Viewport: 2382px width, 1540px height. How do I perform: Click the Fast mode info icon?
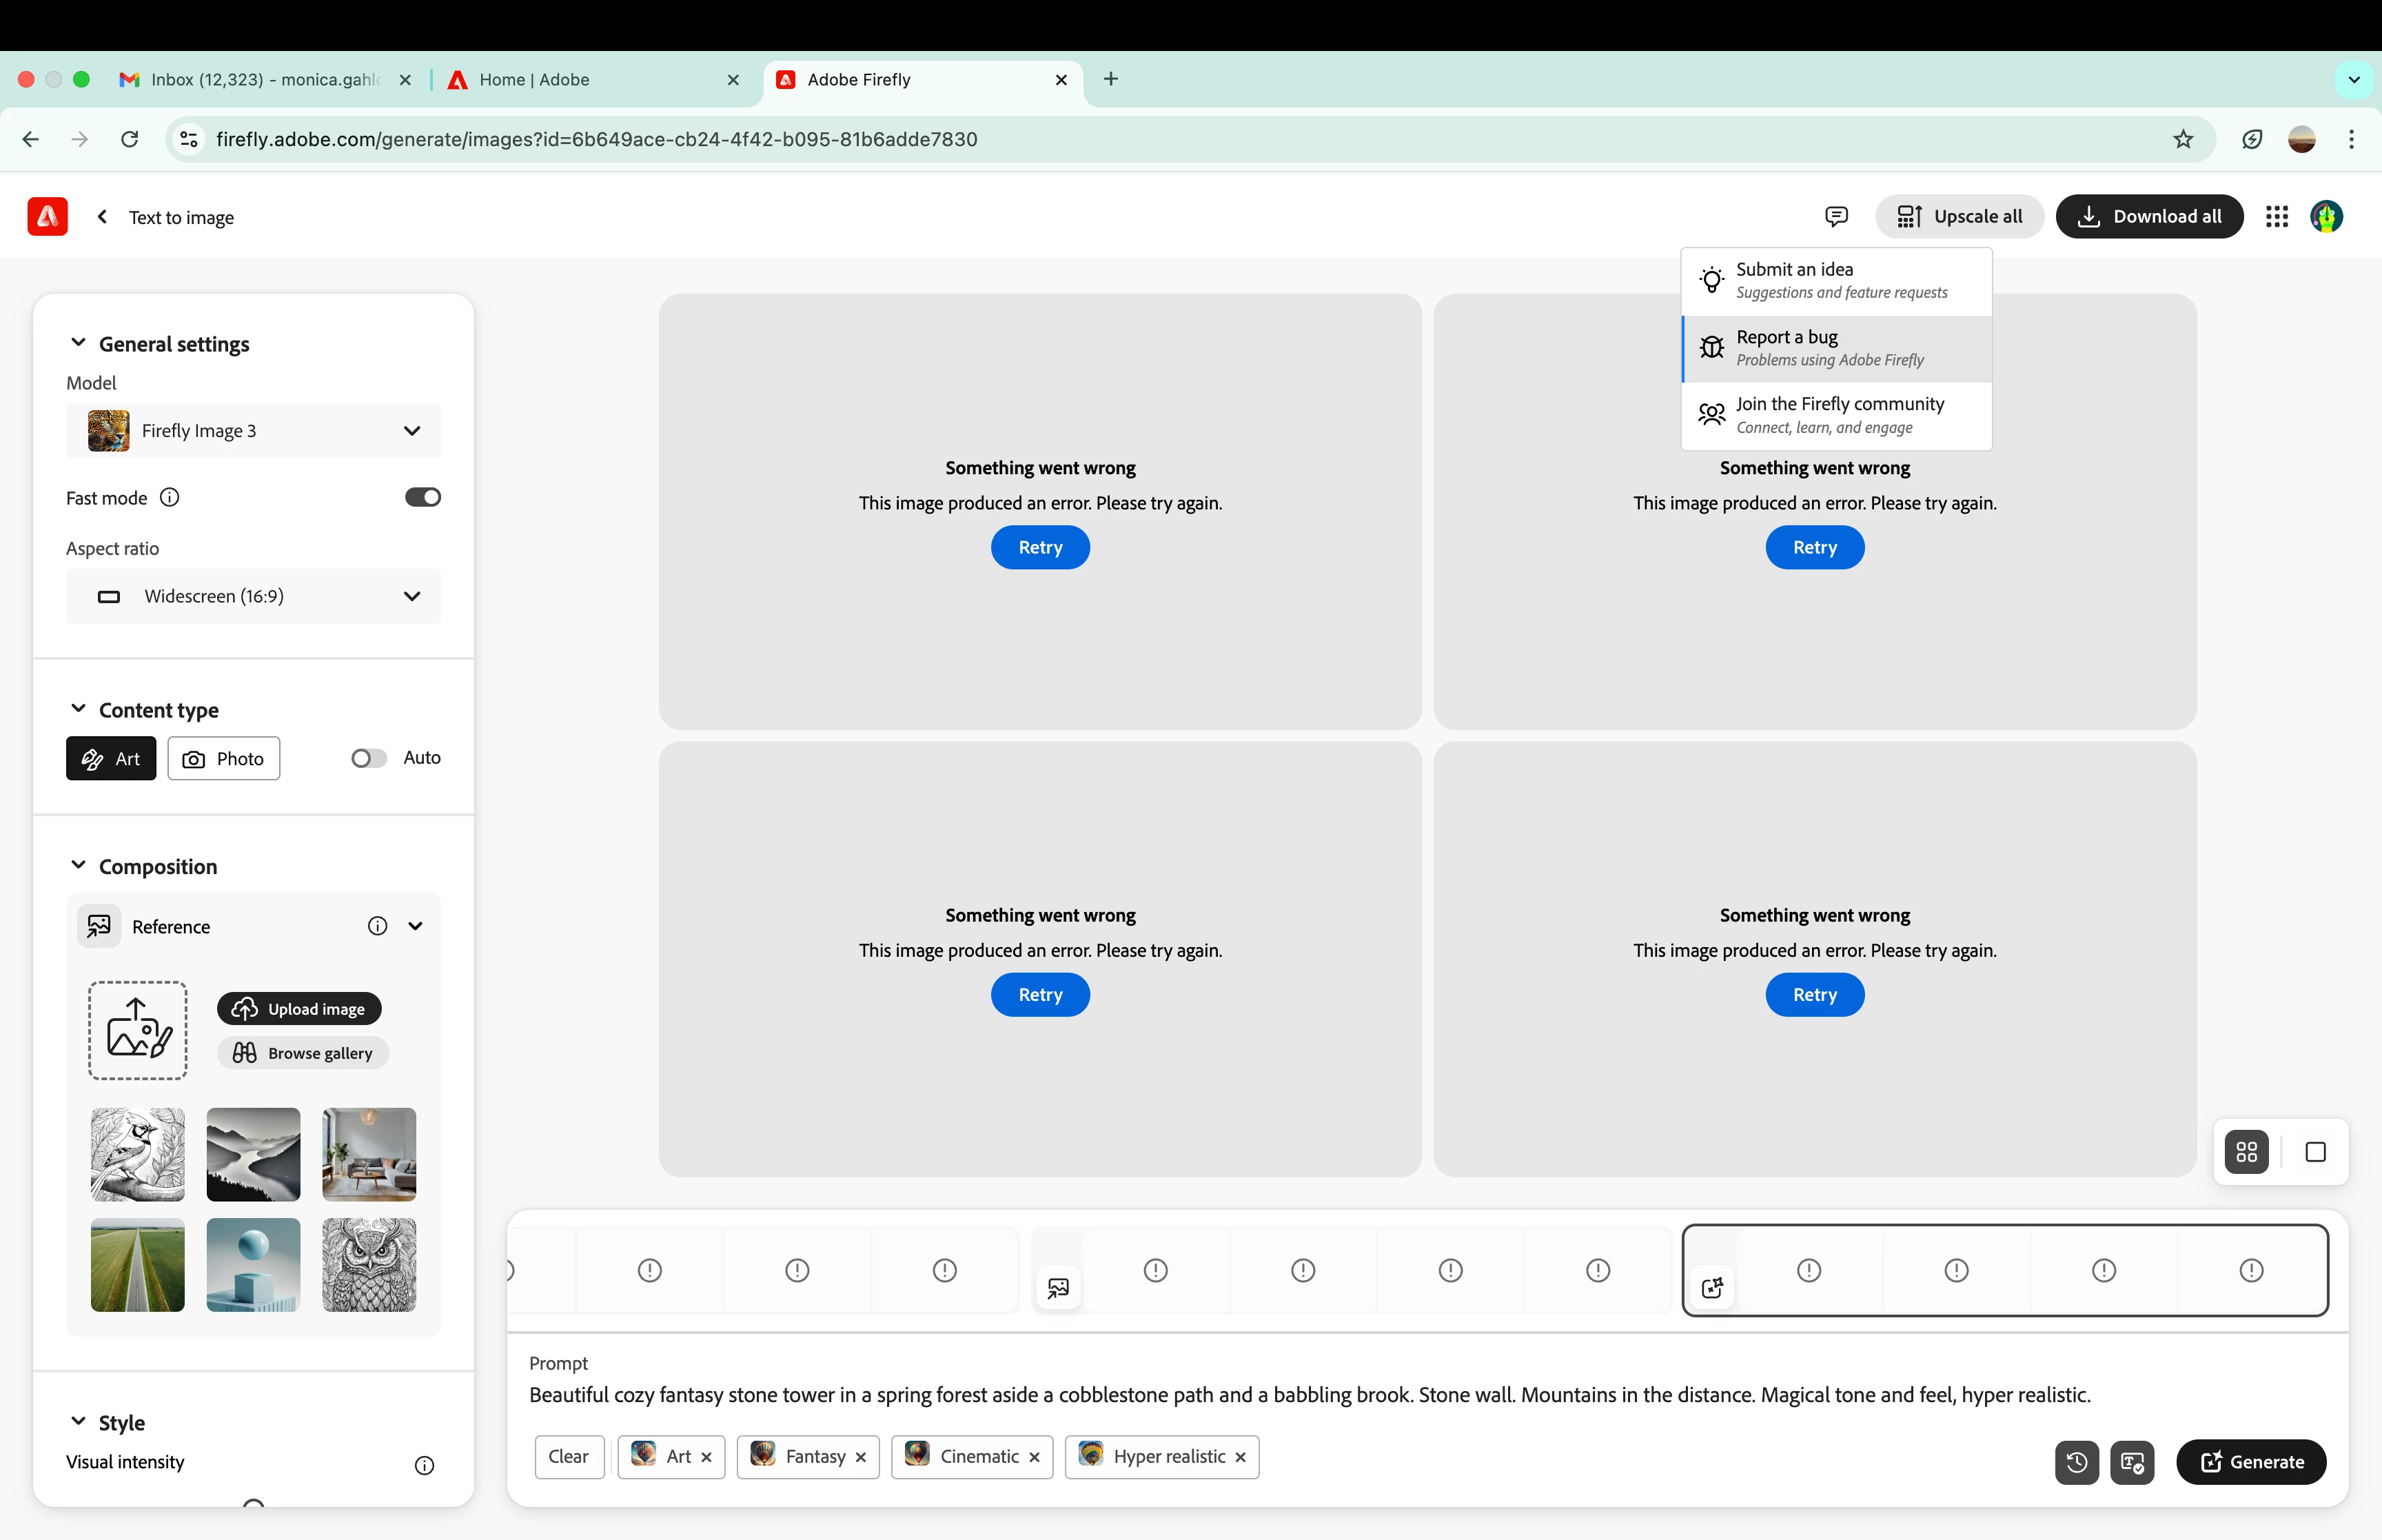pos(170,498)
